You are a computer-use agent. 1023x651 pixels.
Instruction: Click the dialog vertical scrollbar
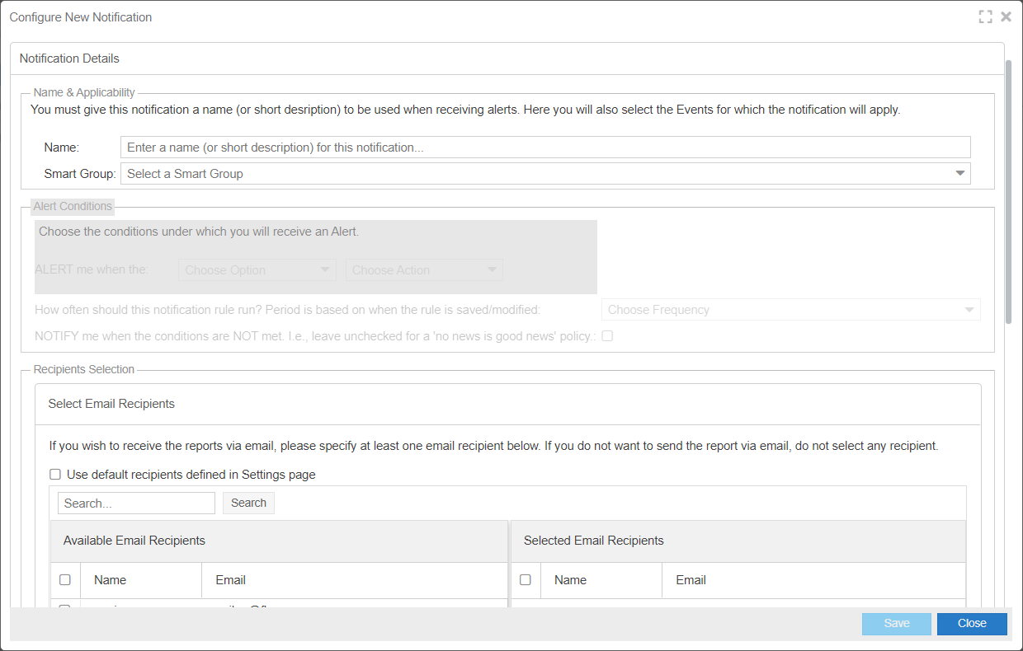point(1008,190)
